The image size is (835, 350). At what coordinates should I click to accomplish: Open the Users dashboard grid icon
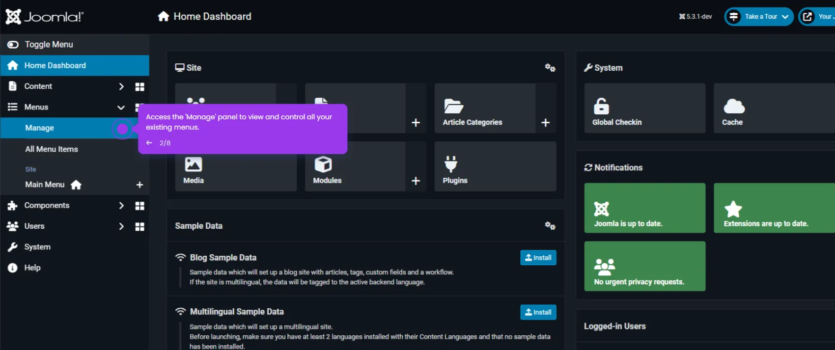[140, 227]
